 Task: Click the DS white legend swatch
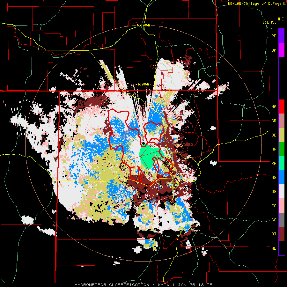(x=282, y=191)
